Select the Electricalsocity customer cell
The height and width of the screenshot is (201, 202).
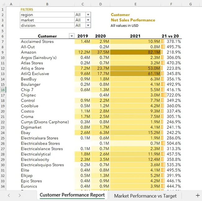pyautogui.click(x=47, y=159)
